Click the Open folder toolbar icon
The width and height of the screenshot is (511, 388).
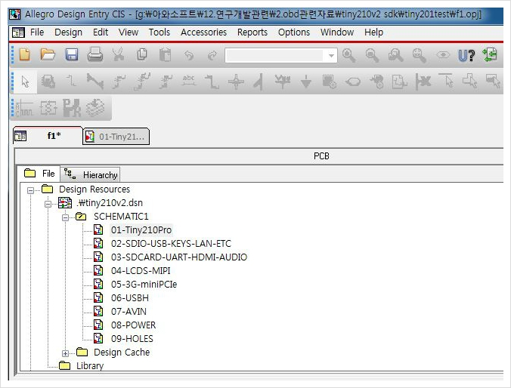48,54
